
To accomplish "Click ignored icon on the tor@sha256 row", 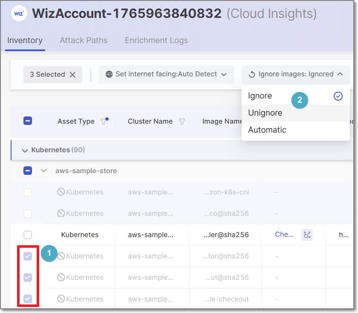I will 61,256.
